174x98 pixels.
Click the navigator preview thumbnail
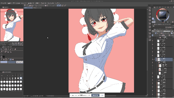(x=12, y=25)
